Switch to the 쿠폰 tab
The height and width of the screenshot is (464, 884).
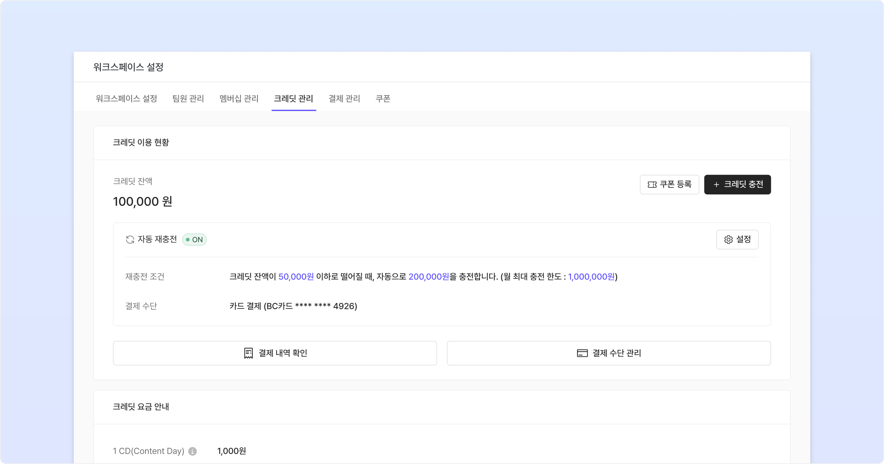(x=383, y=99)
